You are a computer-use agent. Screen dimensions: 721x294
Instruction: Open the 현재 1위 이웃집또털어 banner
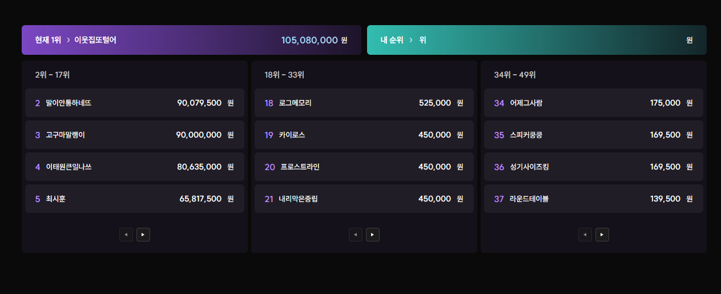[191, 40]
